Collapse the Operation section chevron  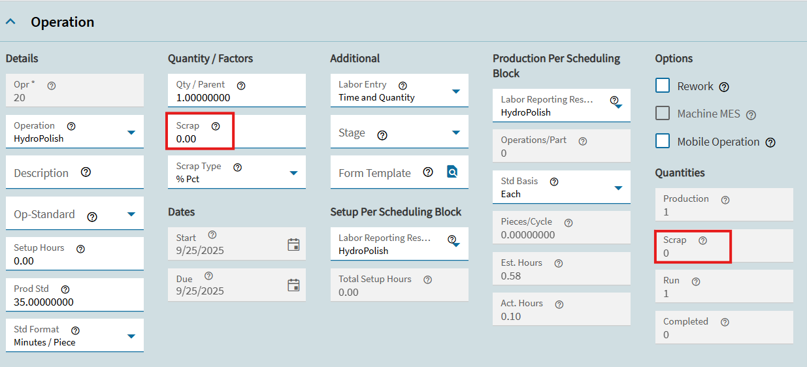coord(10,22)
